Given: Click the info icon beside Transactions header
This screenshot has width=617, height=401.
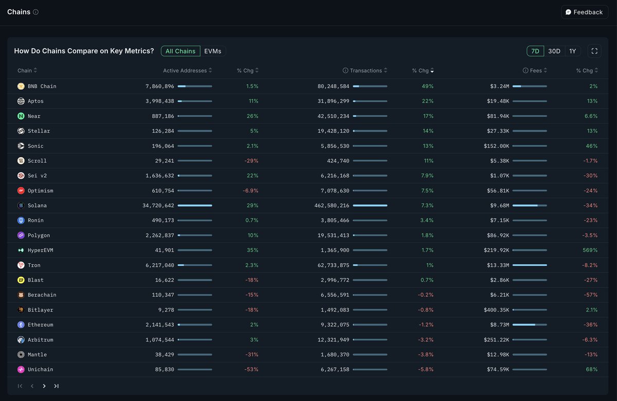Looking at the screenshot, I should pyautogui.click(x=346, y=70).
